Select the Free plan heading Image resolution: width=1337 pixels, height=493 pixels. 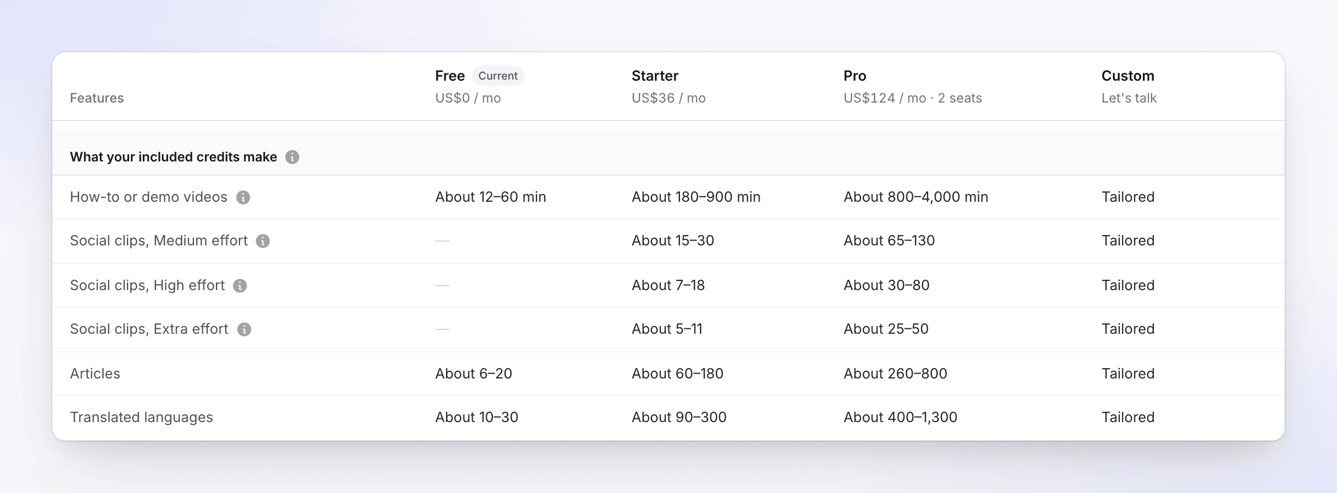[450, 76]
